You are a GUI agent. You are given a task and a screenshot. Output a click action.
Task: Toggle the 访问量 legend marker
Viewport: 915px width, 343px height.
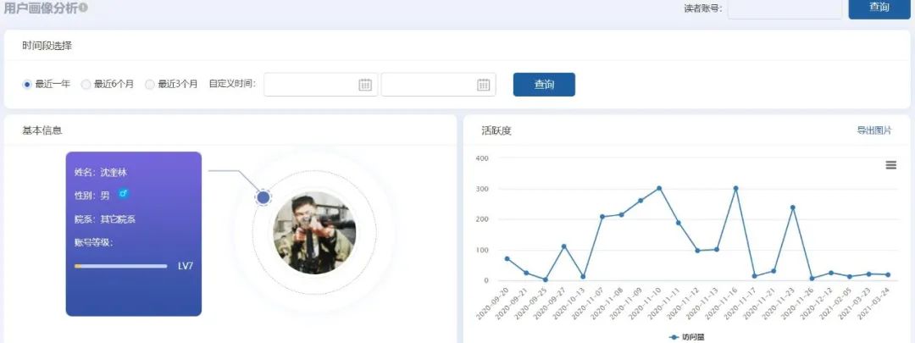[x=674, y=337]
